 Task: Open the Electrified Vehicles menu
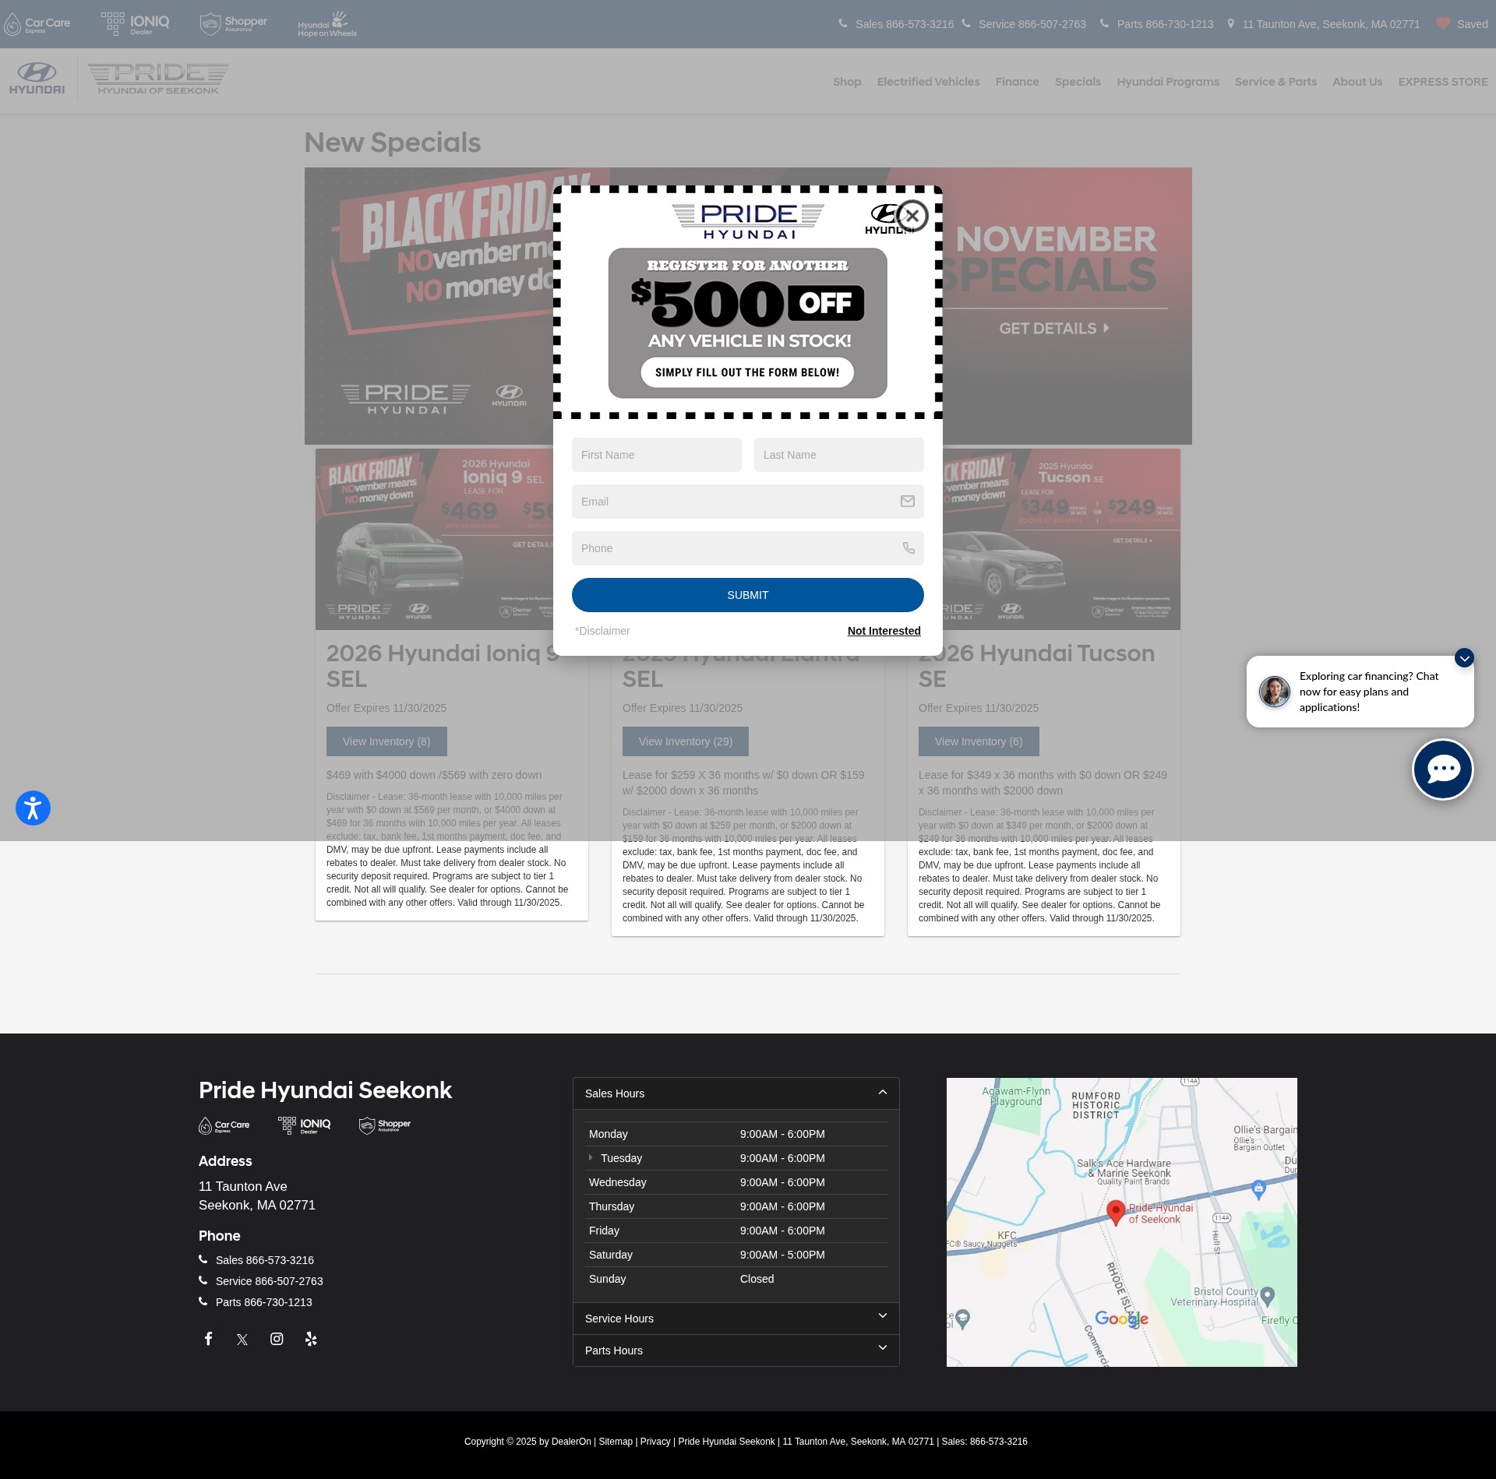click(x=928, y=82)
